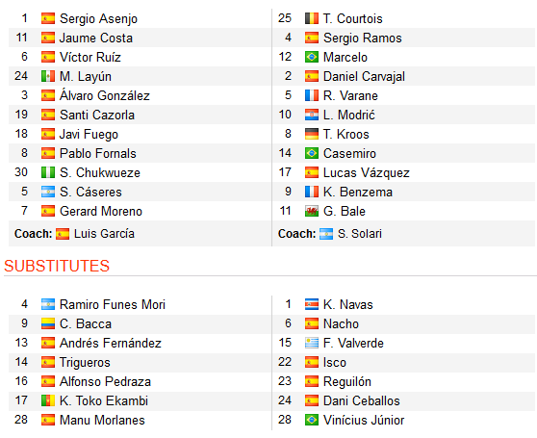
Task: Click the SUBSTITUTES heading
Action: tap(57, 266)
